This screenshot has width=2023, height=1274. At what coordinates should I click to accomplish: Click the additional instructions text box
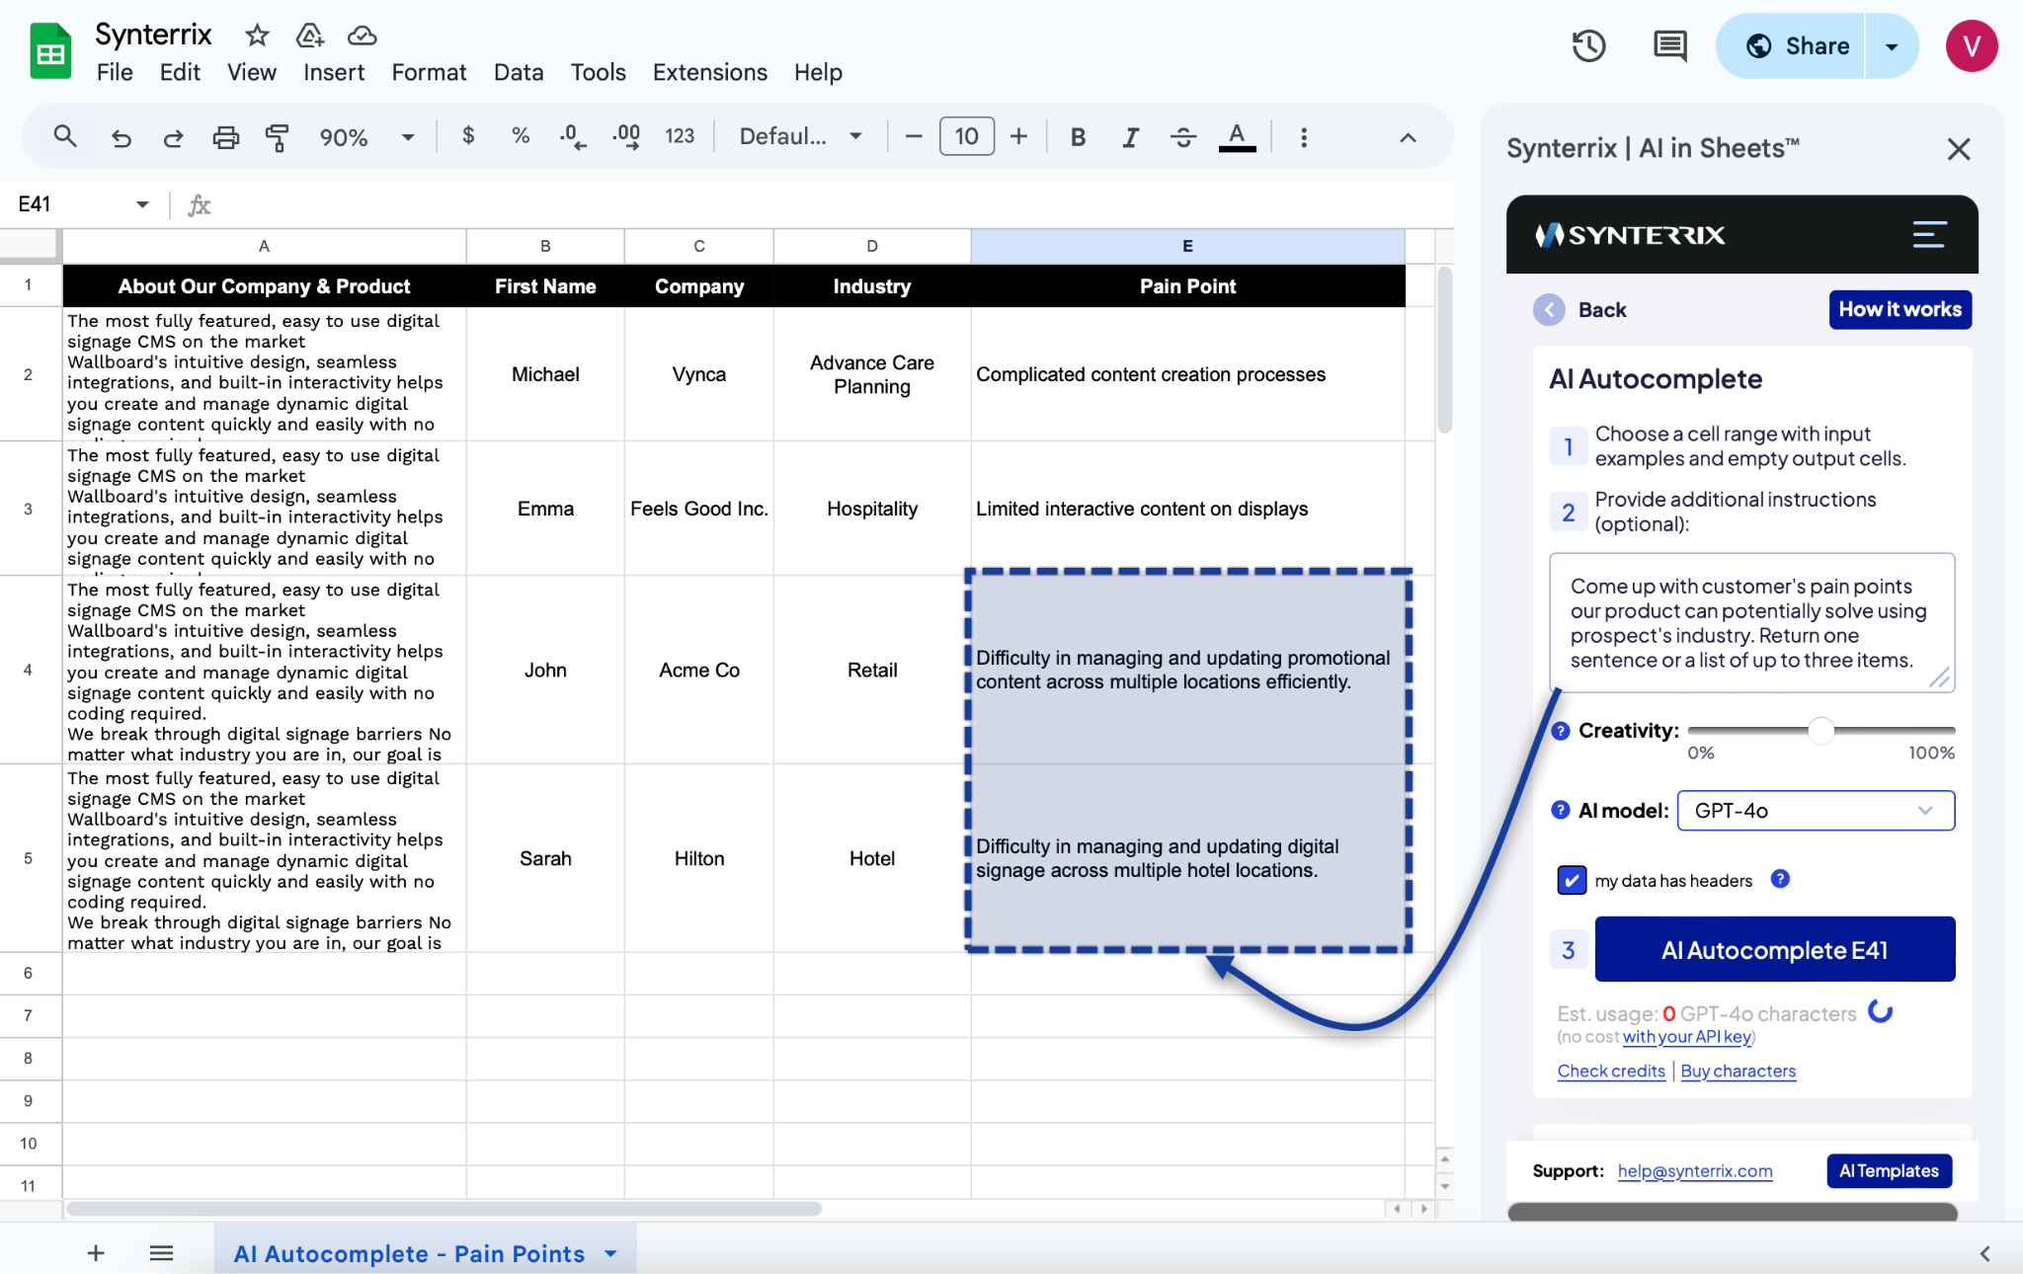point(1751,623)
